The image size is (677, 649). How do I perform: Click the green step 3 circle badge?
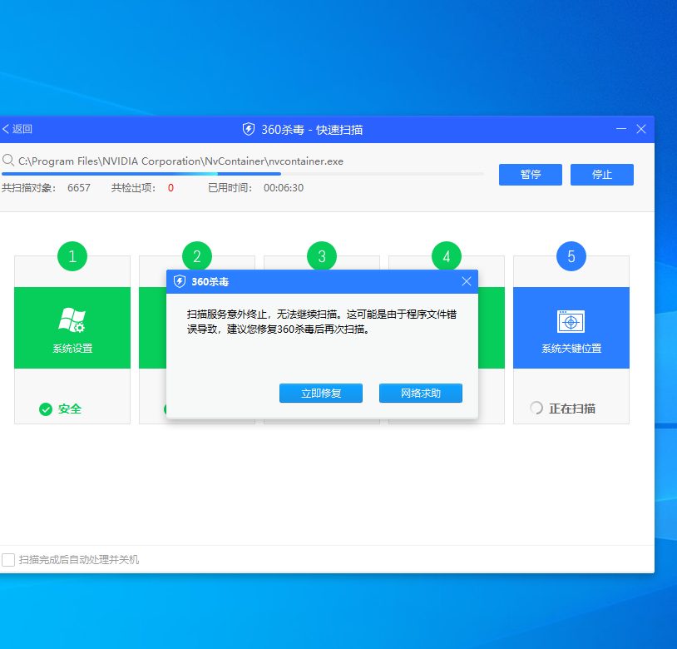321,256
